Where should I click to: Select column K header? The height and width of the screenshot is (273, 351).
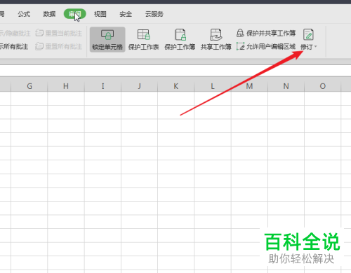click(x=176, y=86)
